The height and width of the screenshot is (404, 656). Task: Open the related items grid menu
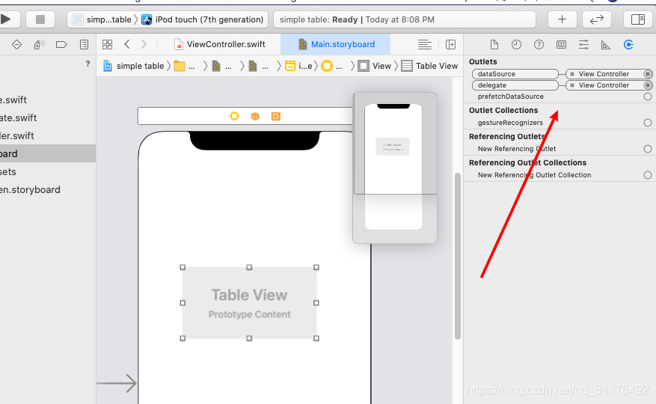108,44
